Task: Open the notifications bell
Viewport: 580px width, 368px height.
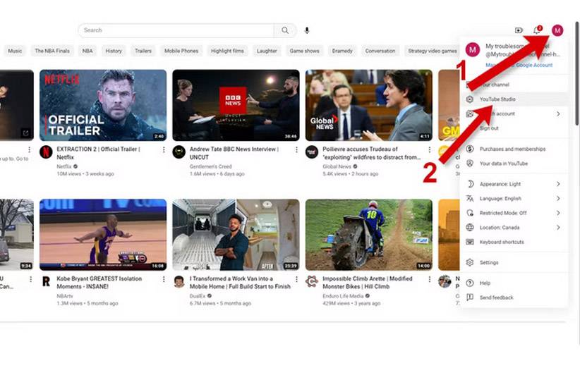Action: click(x=537, y=30)
